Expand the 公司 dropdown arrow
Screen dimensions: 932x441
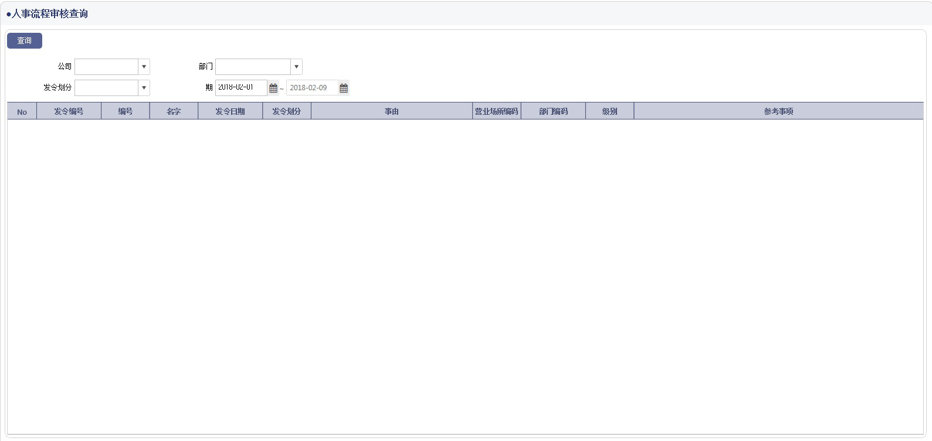tap(144, 67)
